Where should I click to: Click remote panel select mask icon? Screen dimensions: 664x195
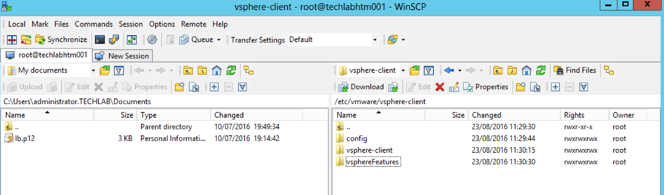tap(583, 87)
